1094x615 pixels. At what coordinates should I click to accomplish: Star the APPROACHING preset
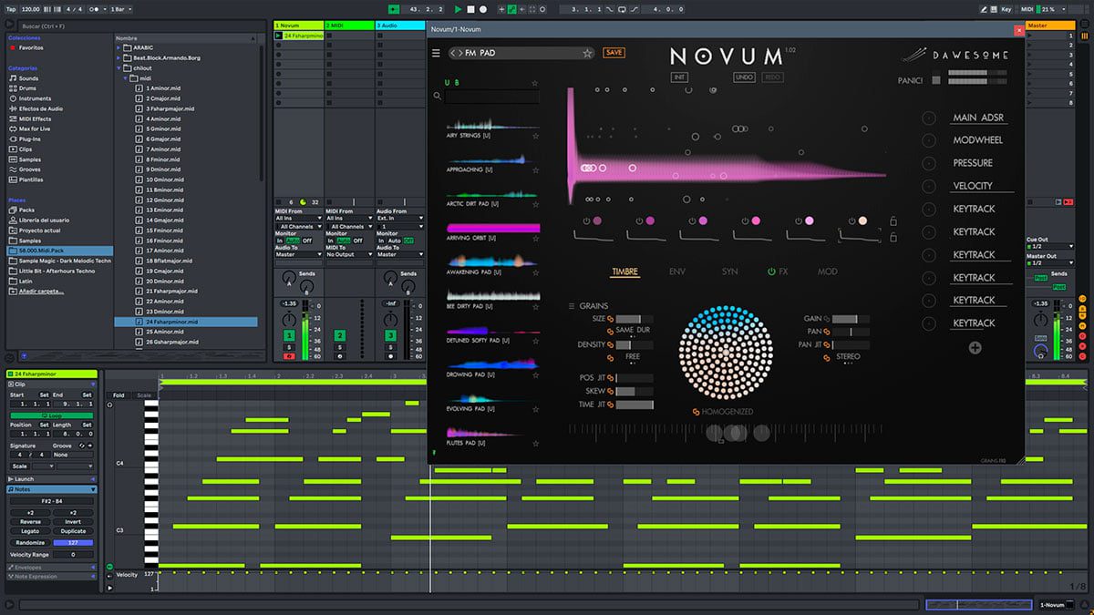pos(535,169)
